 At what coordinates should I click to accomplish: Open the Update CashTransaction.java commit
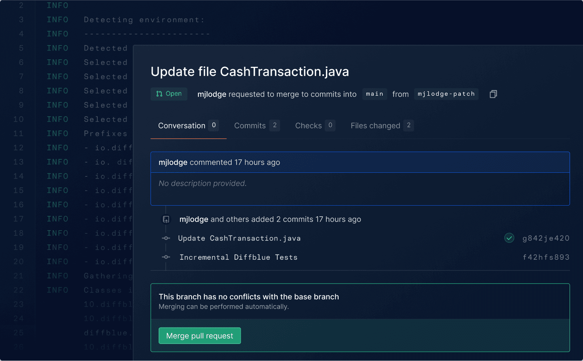click(x=239, y=238)
